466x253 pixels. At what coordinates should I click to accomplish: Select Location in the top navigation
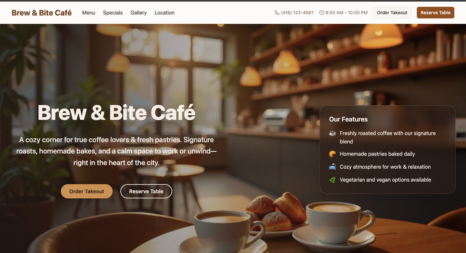click(x=165, y=13)
